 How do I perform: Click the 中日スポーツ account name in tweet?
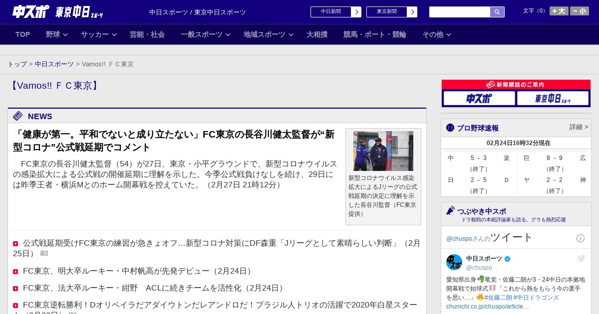tap(484, 259)
